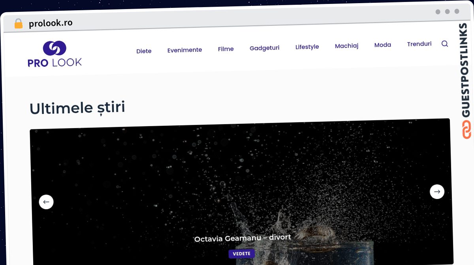Open the Evenimente menu item
The width and height of the screenshot is (474, 265).
(184, 50)
